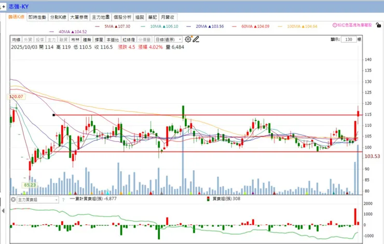384x244 pixels.
Task: Click the 103.53 price label on the axis
Action: tap(372, 156)
